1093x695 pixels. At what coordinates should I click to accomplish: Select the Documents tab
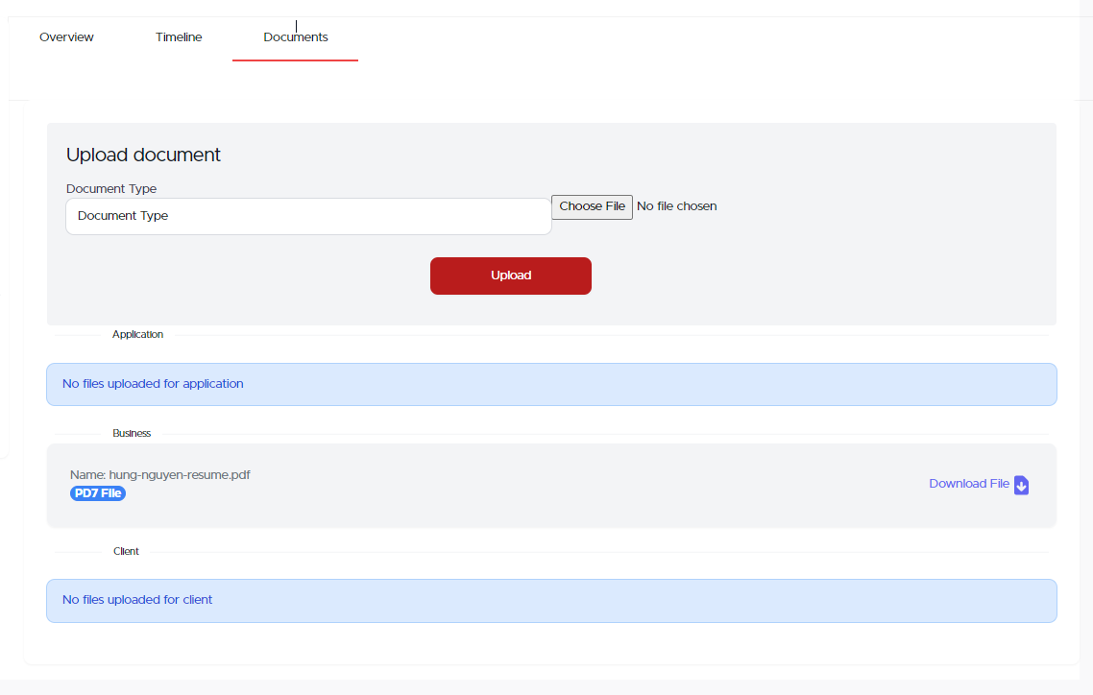pos(296,37)
